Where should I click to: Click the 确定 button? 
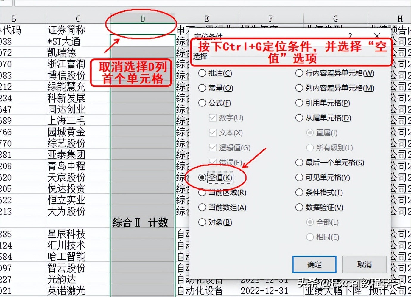point(314,264)
